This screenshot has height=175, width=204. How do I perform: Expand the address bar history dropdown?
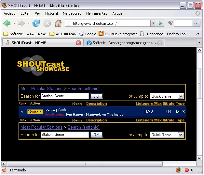pyautogui.click(x=153, y=23)
